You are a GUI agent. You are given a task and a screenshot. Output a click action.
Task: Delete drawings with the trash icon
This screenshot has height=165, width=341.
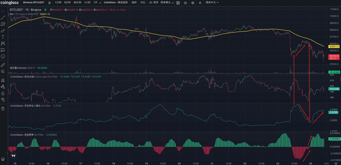point(3,108)
